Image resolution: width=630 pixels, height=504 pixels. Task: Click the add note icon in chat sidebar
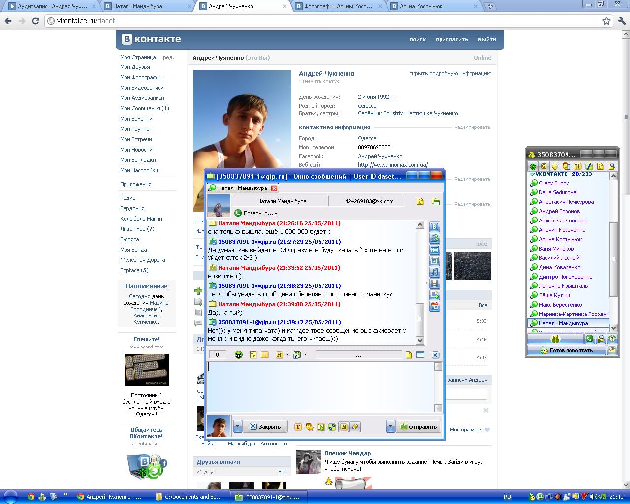[x=435, y=295]
